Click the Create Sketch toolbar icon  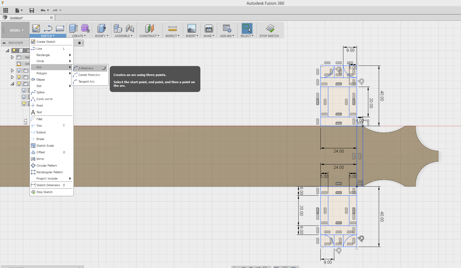[36, 28]
